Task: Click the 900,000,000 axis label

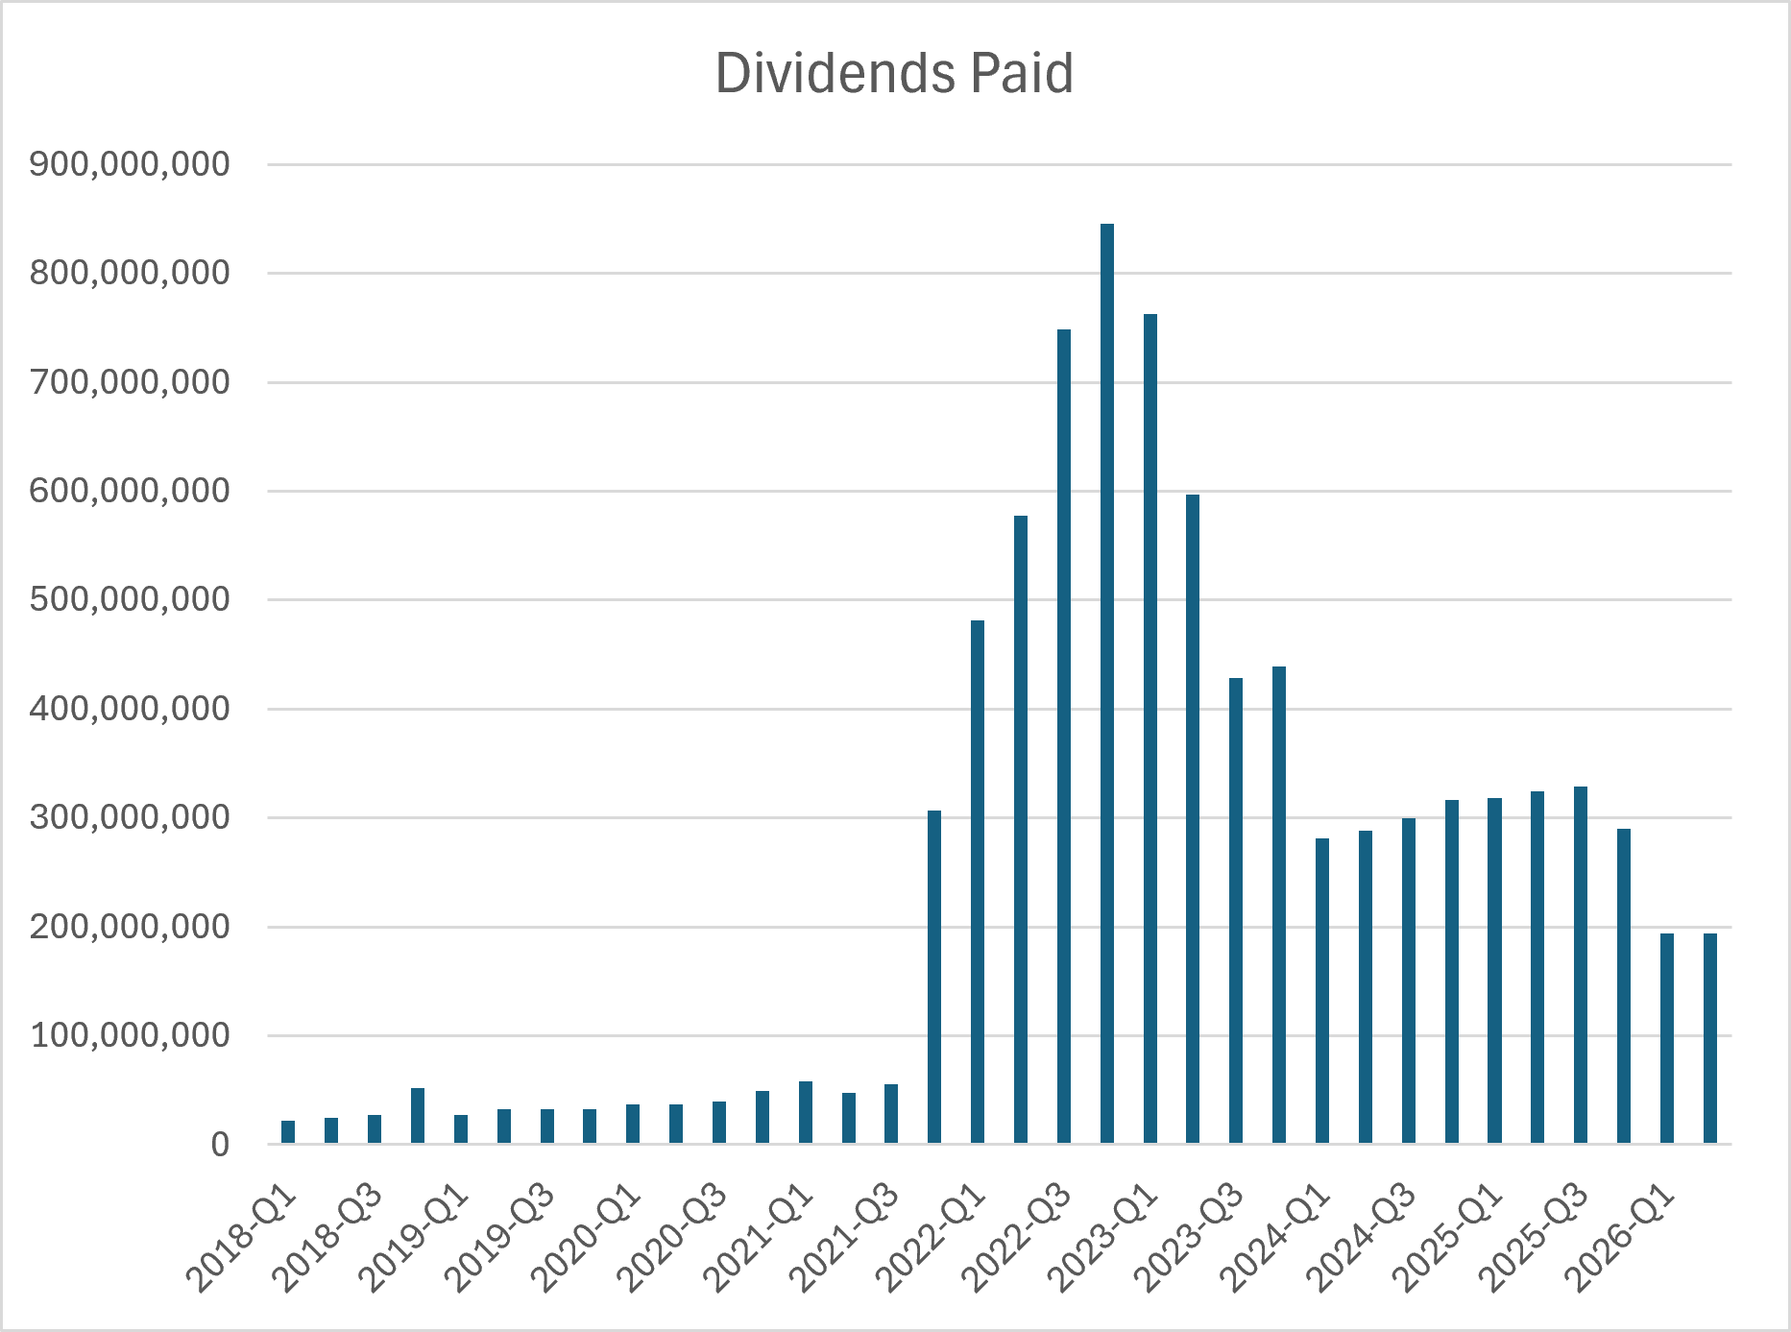Action: click(130, 164)
